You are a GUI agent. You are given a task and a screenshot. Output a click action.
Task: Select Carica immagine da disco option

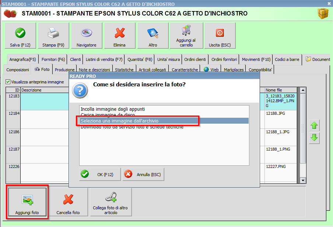[x=164, y=115]
